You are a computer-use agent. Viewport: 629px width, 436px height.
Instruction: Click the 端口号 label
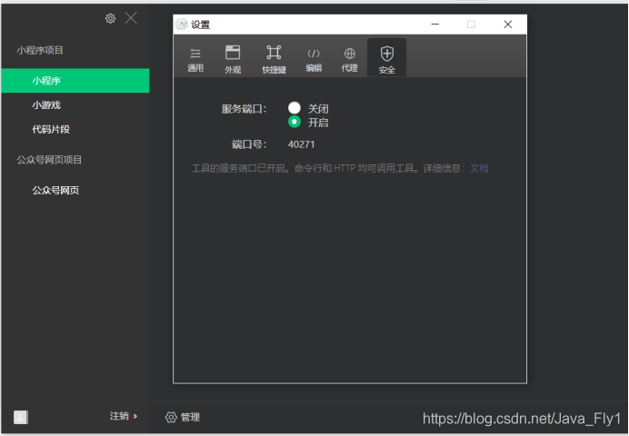point(249,144)
